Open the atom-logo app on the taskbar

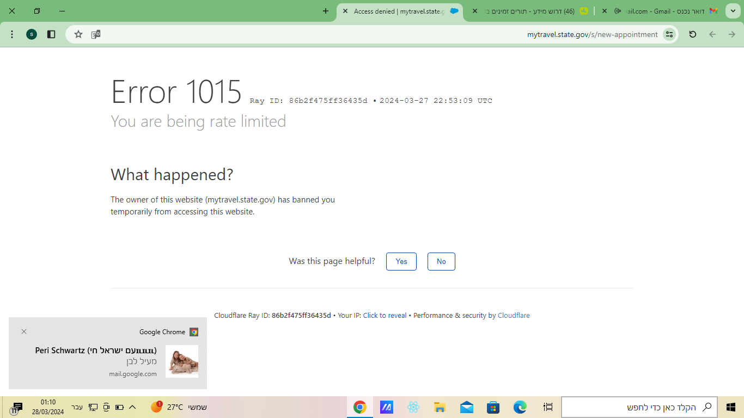tap(413, 407)
